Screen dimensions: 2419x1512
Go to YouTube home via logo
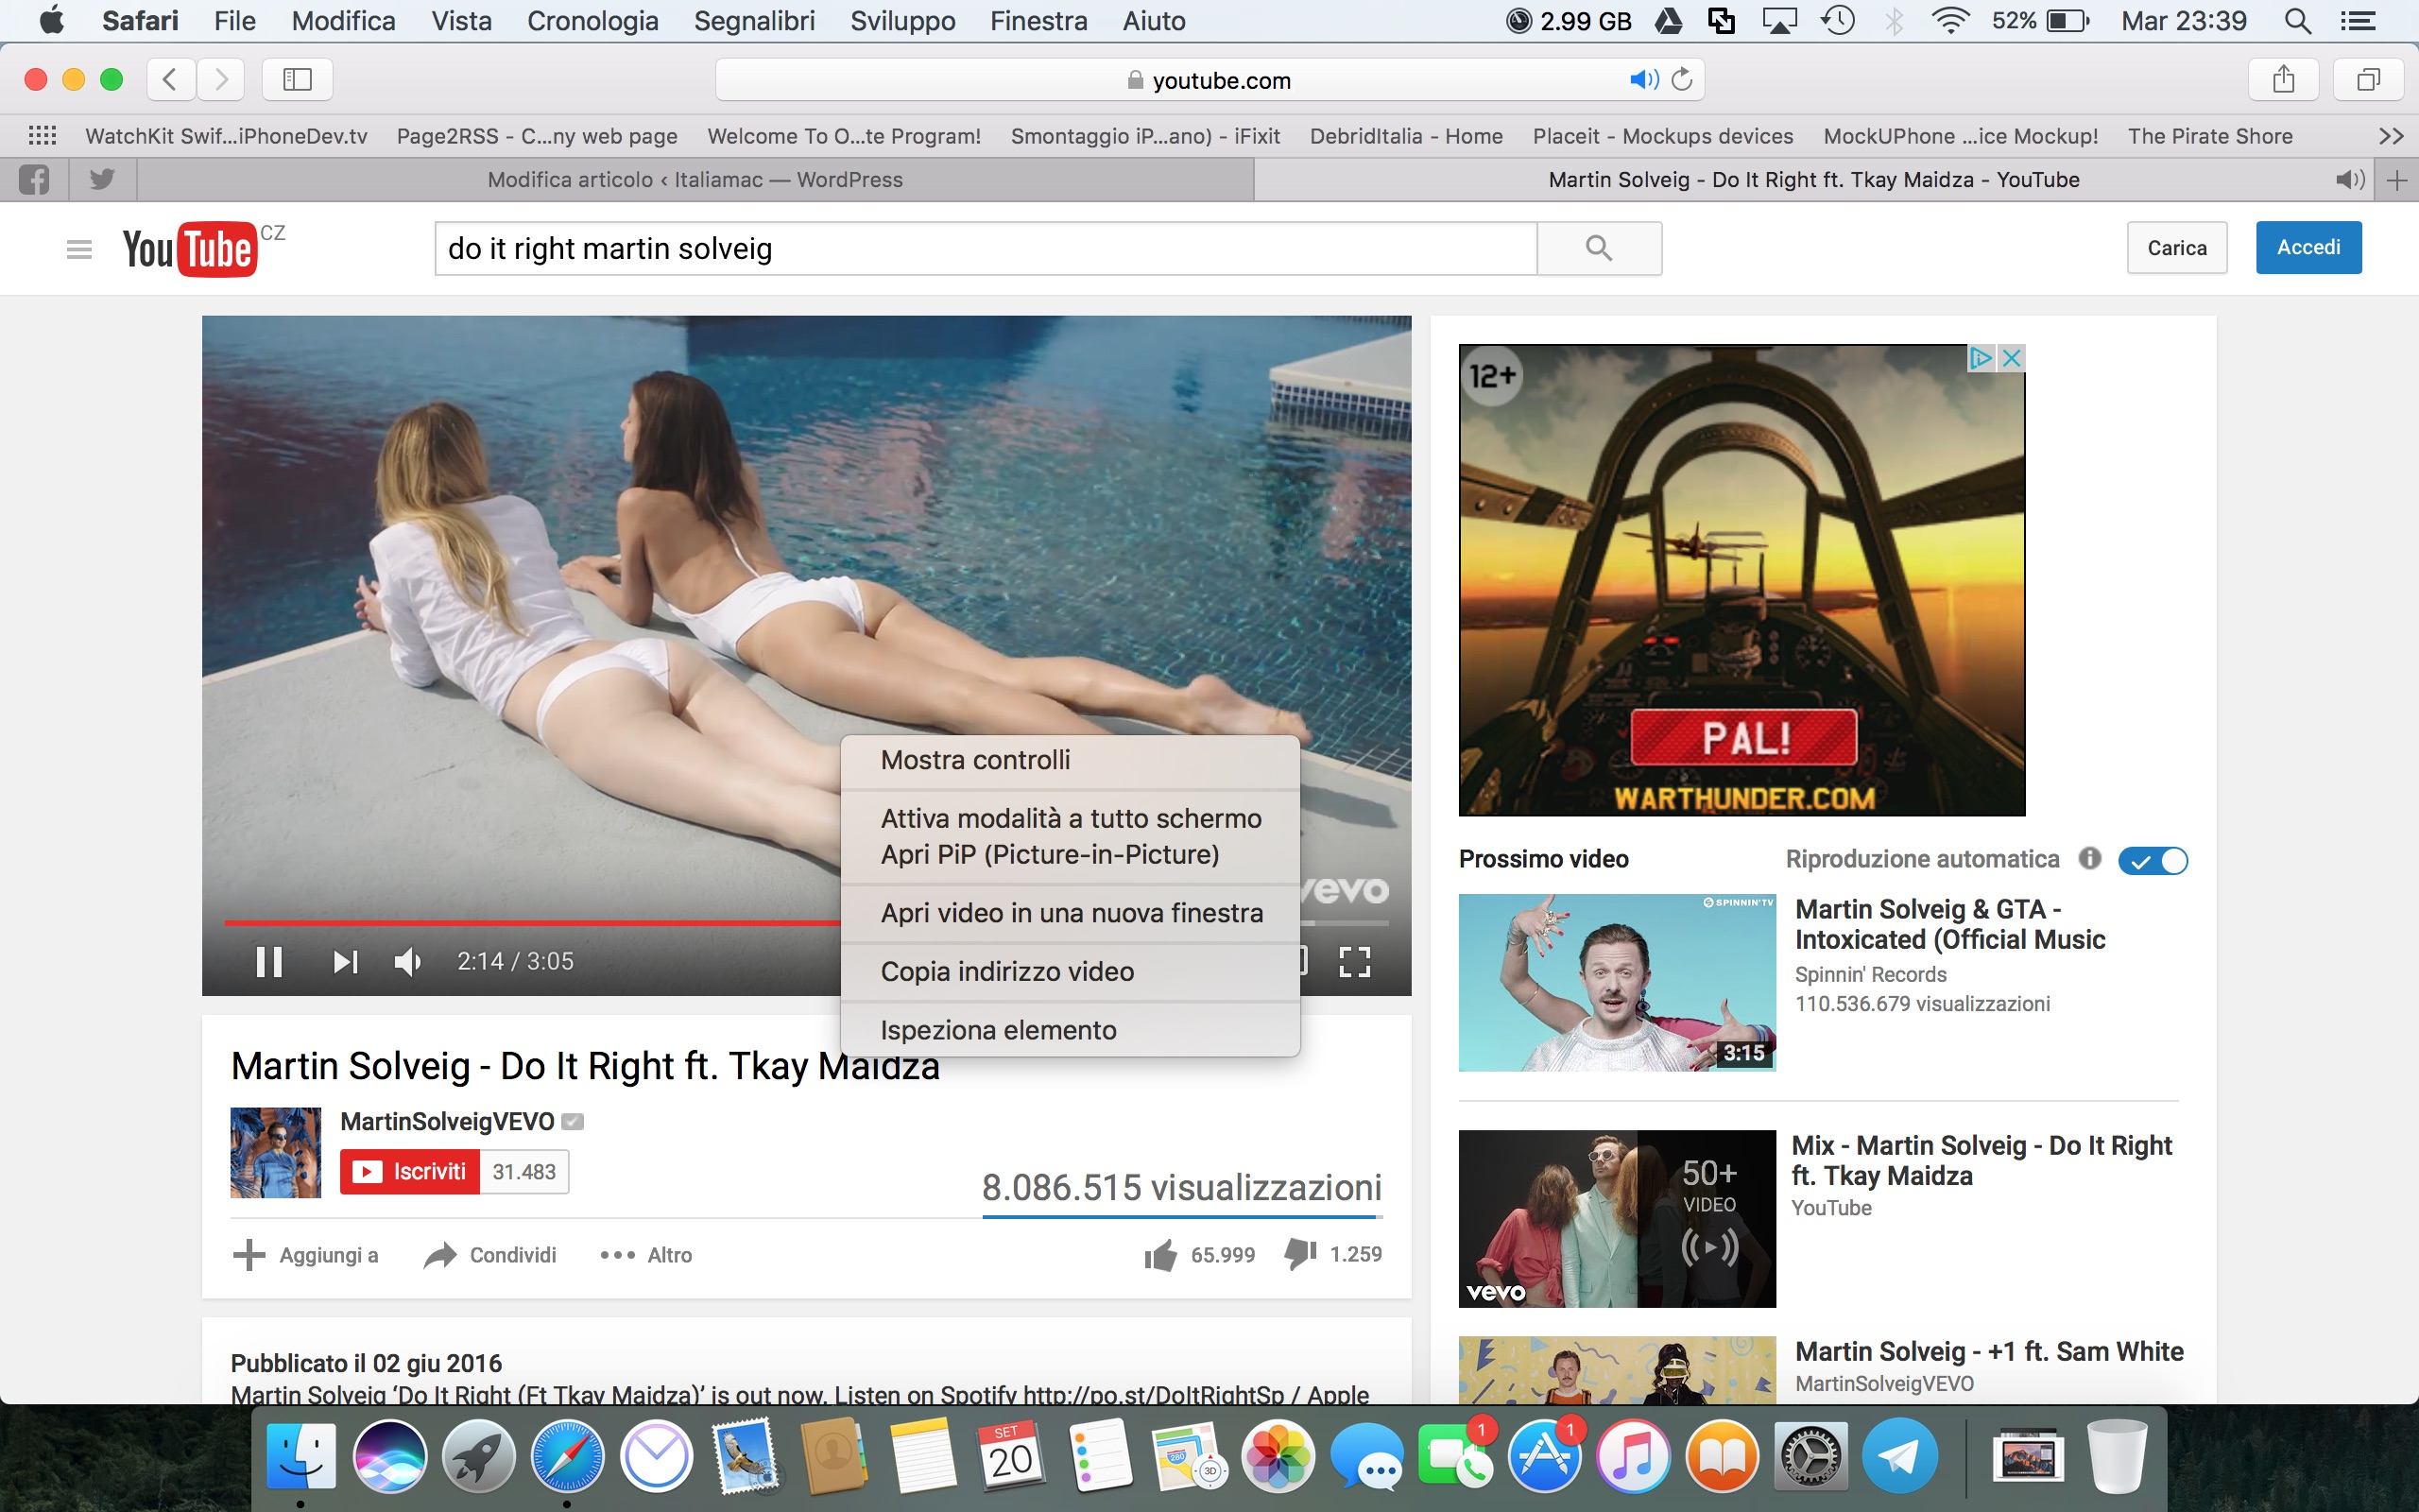click(190, 249)
